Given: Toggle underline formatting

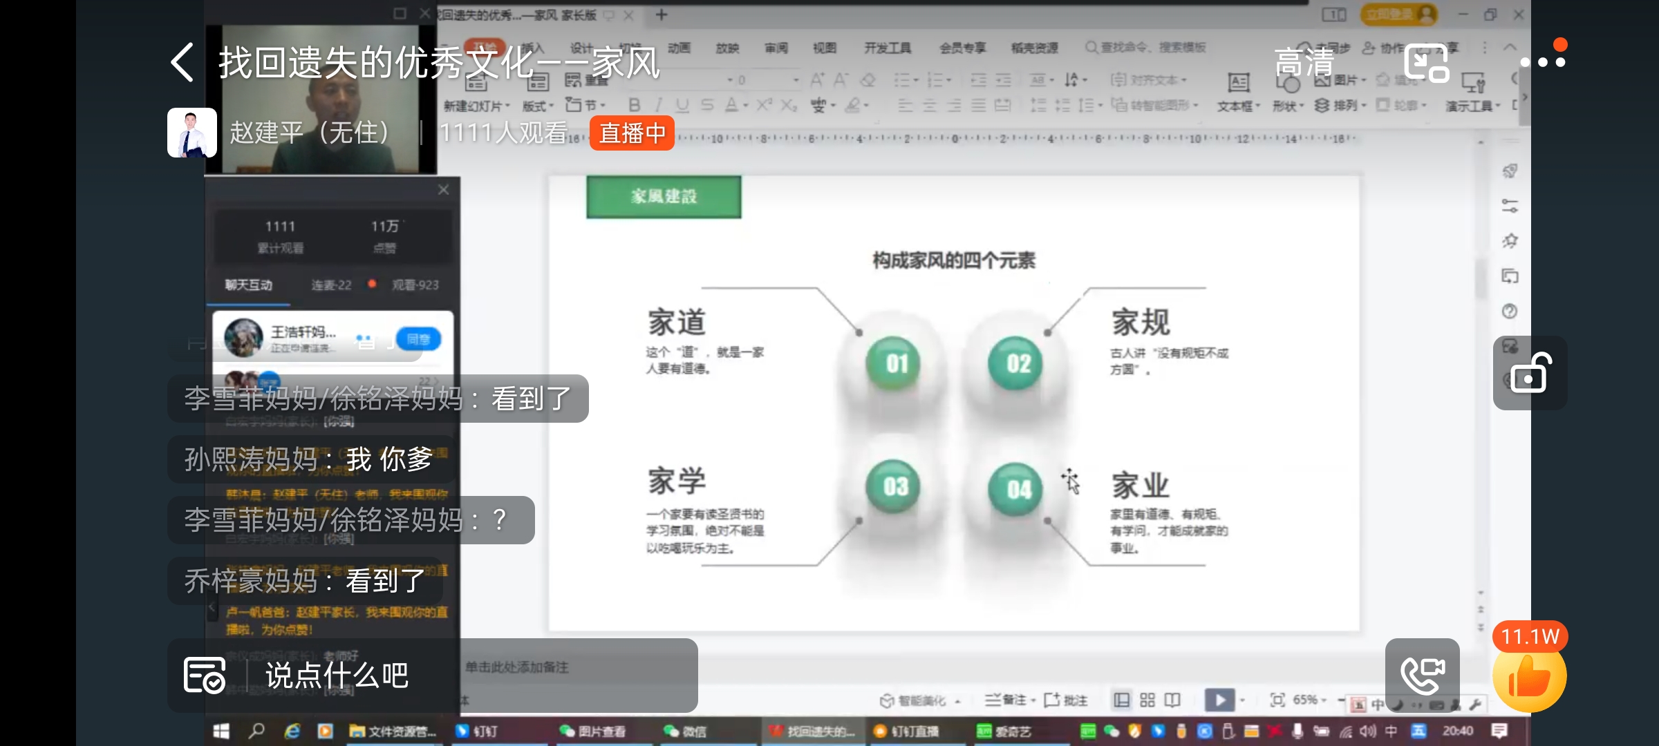Looking at the screenshot, I should tap(683, 106).
